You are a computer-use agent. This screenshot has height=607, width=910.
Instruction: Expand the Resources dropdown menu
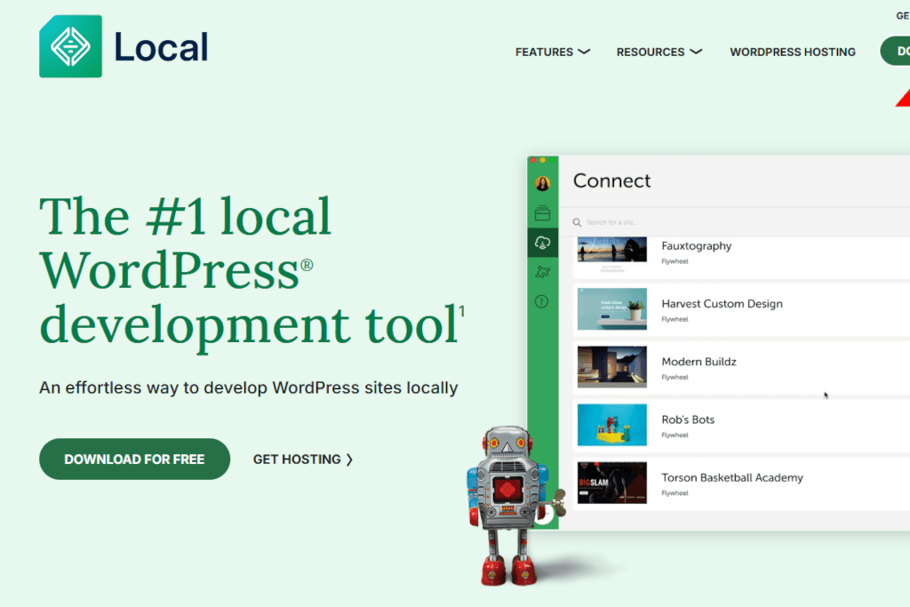pos(659,52)
